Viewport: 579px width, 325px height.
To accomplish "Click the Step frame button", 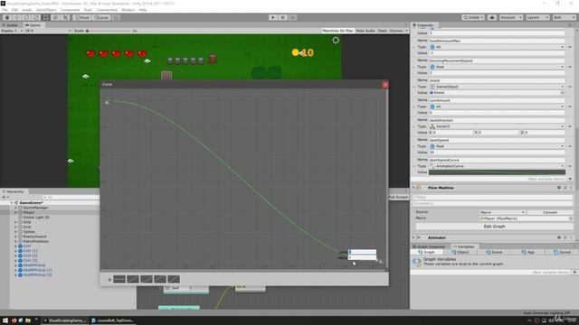I will 292,17.
